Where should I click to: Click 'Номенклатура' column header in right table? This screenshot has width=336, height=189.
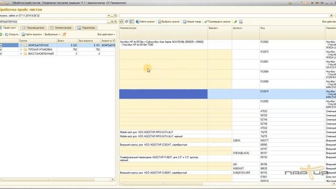point(163,33)
